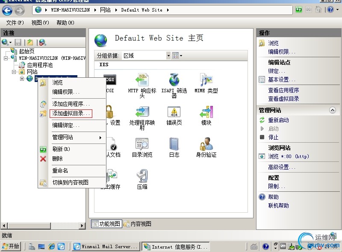Choose 删除 from context menu

click(57, 159)
